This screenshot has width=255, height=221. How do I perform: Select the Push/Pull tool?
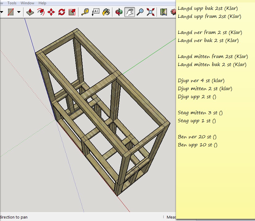[30, 12]
